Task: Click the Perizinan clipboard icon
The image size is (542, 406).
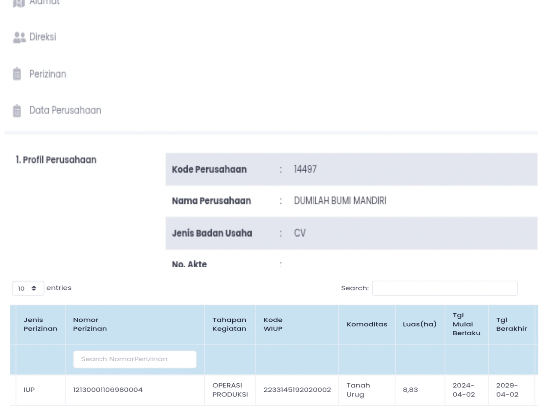Action: click(x=17, y=74)
